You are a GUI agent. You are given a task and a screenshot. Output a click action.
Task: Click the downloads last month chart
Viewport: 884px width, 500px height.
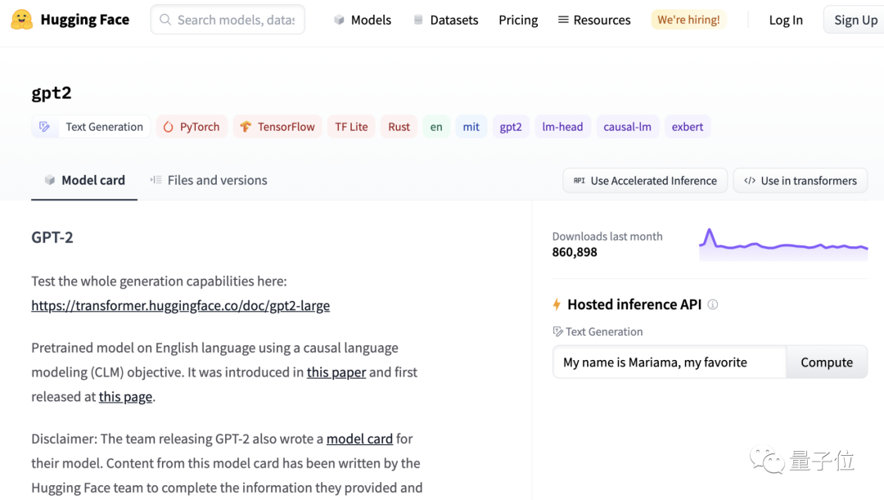(783, 245)
